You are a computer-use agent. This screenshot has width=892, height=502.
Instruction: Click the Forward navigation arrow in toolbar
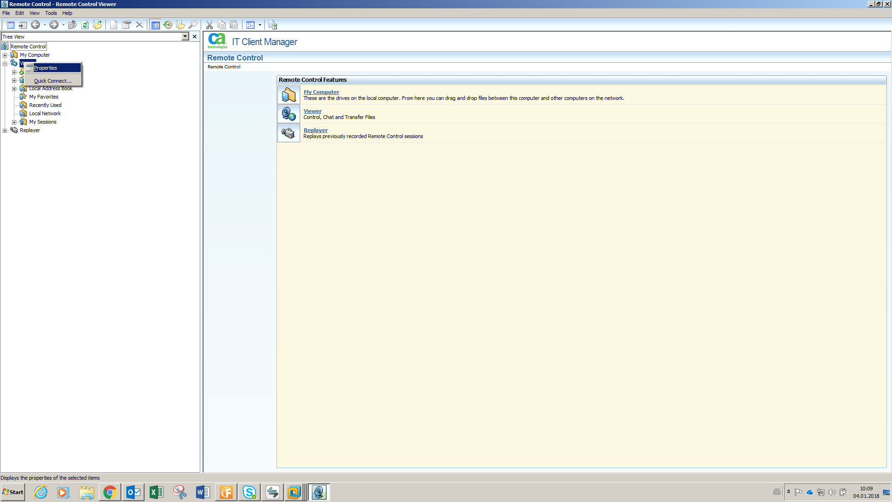54,25
